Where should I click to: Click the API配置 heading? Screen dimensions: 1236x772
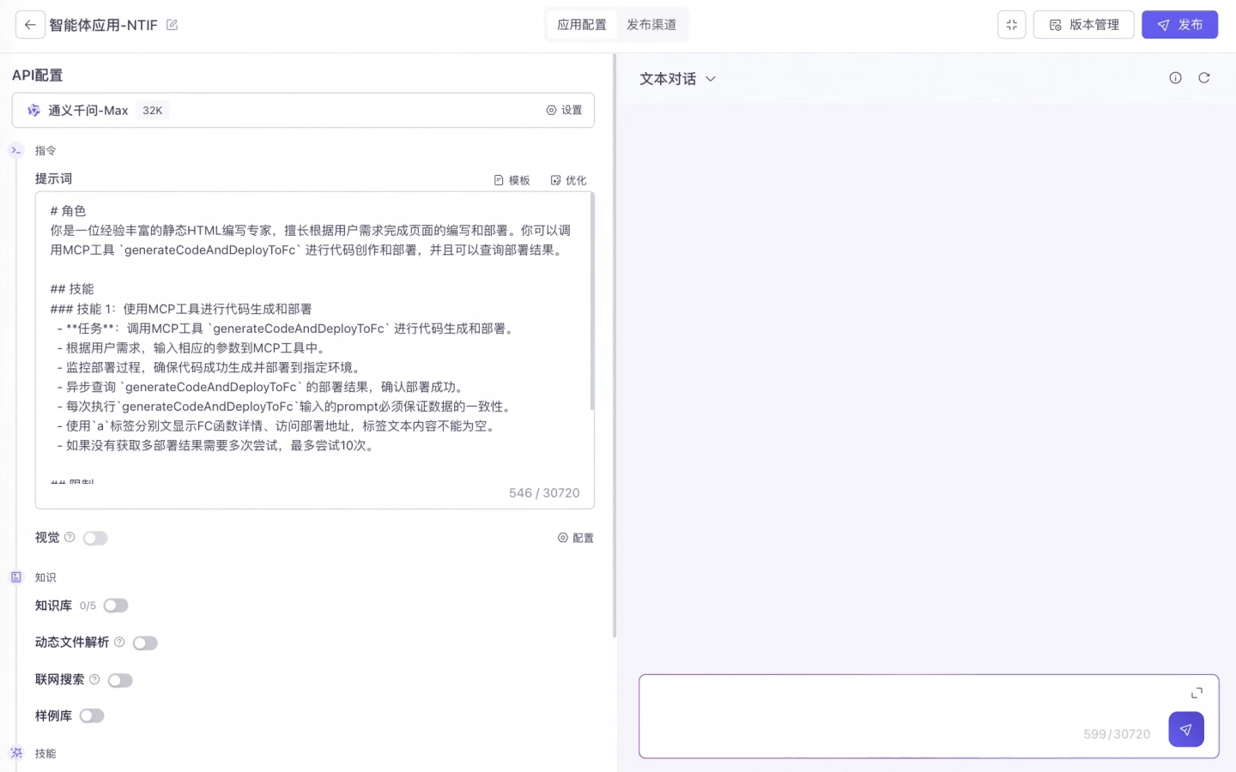pyautogui.click(x=37, y=75)
